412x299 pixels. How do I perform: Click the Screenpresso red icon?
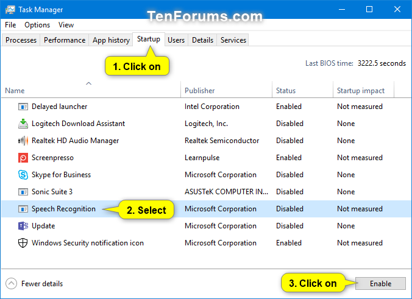click(x=23, y=158)
